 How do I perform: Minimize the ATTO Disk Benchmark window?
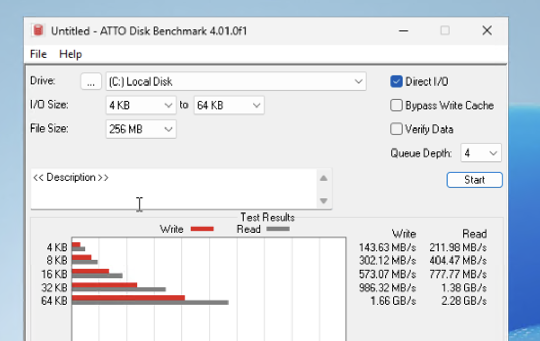coord(403,31)
